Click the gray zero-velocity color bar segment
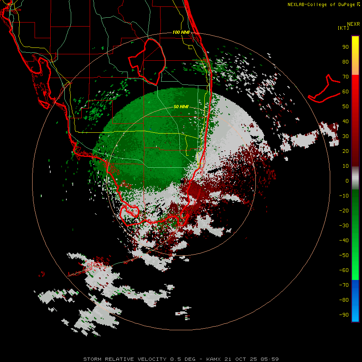 355,178
